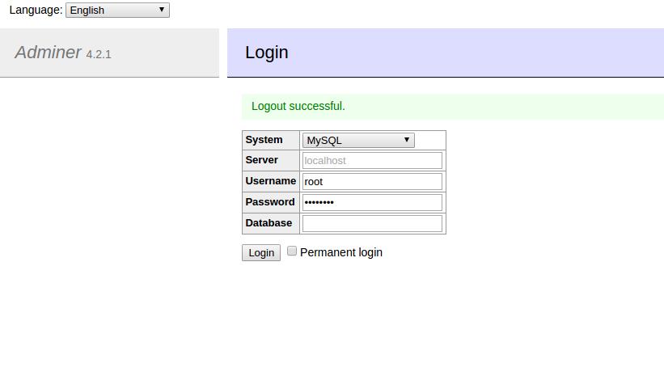Click the 4.2.1 version number
This screenshot has height=376, width=664.
(x=99, y=54)
